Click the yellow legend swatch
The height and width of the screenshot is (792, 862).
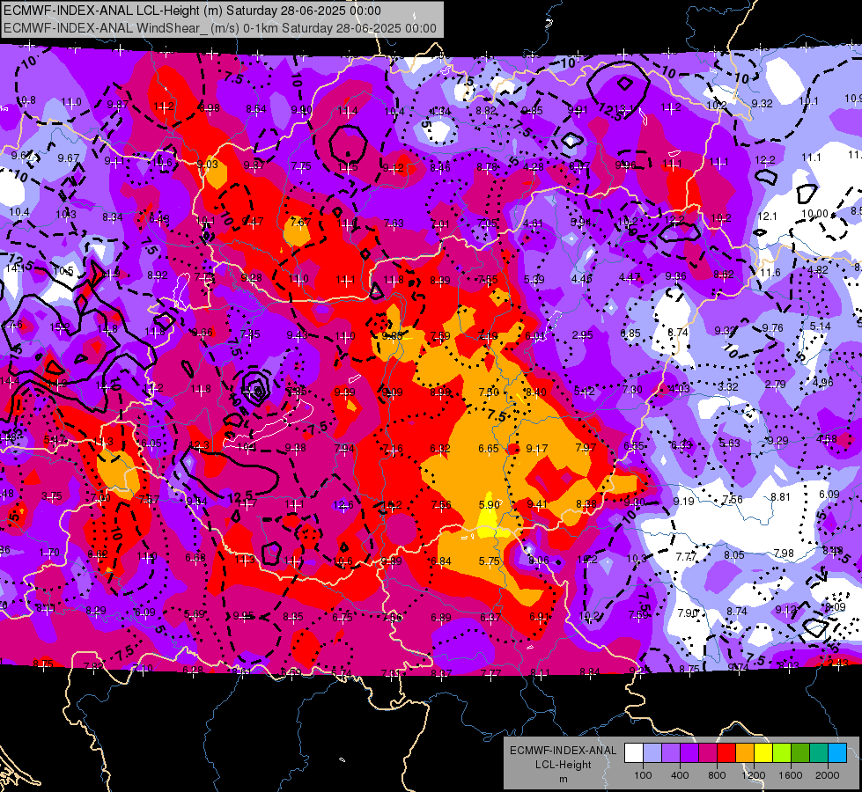[763, 753]
